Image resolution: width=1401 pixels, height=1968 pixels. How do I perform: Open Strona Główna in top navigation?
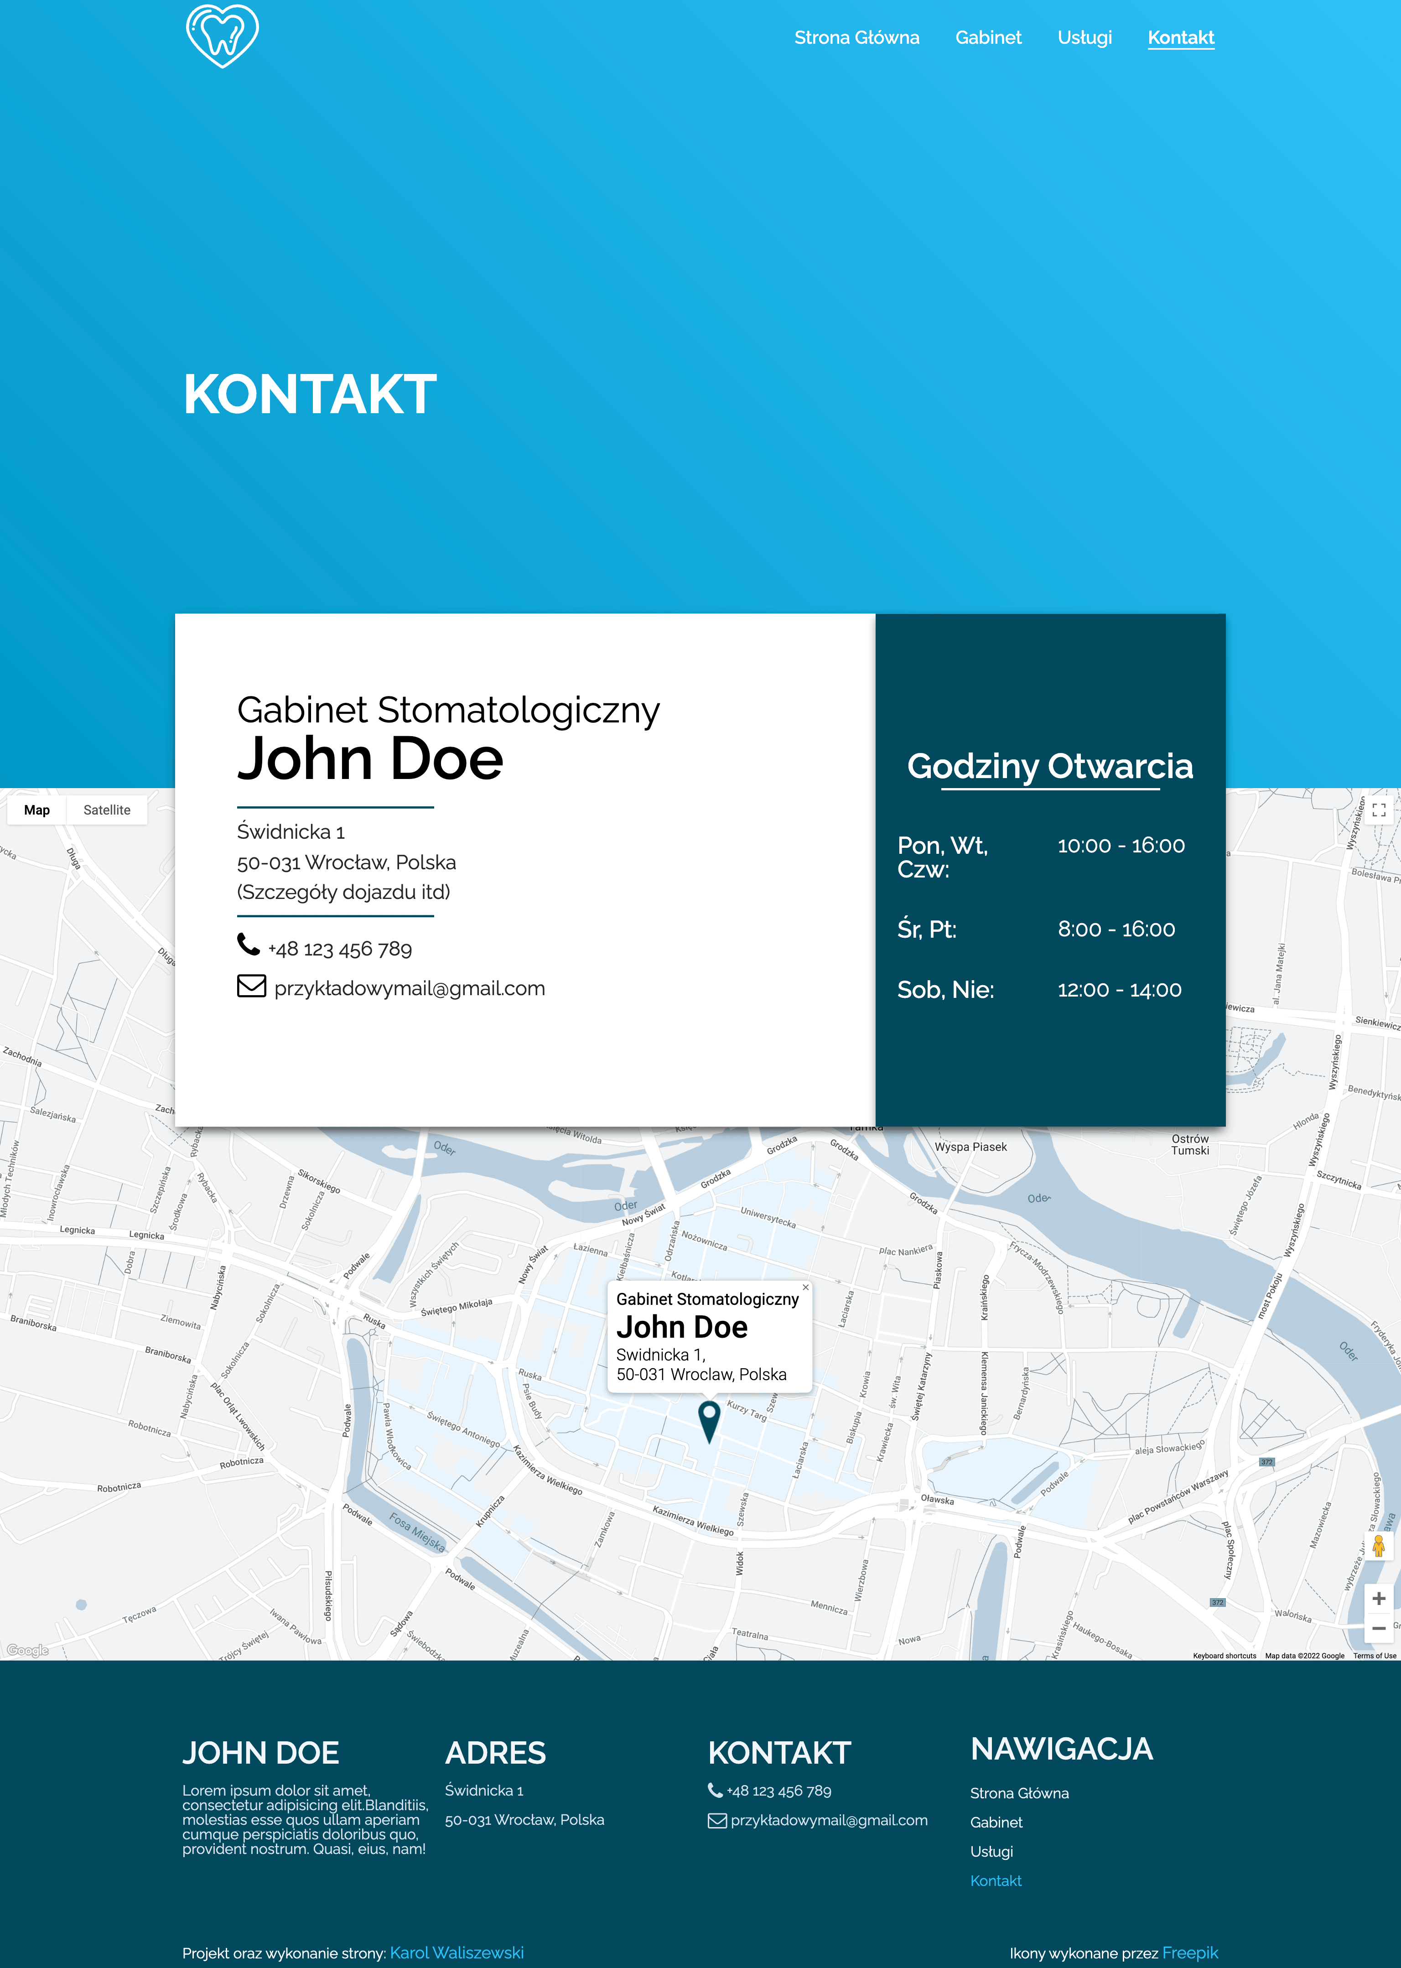pos(856,38)
